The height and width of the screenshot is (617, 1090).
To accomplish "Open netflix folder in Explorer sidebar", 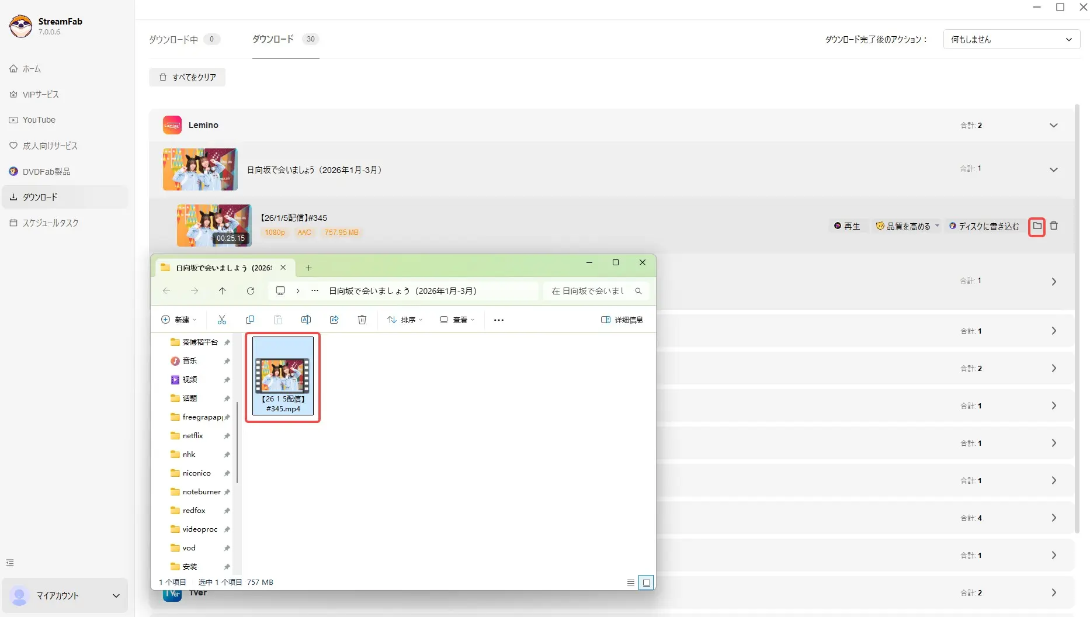I will click(192, 435).
